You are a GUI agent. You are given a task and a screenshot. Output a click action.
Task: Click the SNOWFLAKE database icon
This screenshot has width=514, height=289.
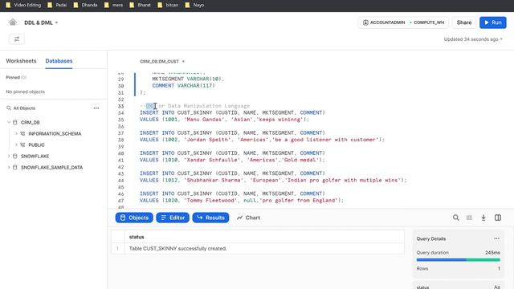click(15, 156)
